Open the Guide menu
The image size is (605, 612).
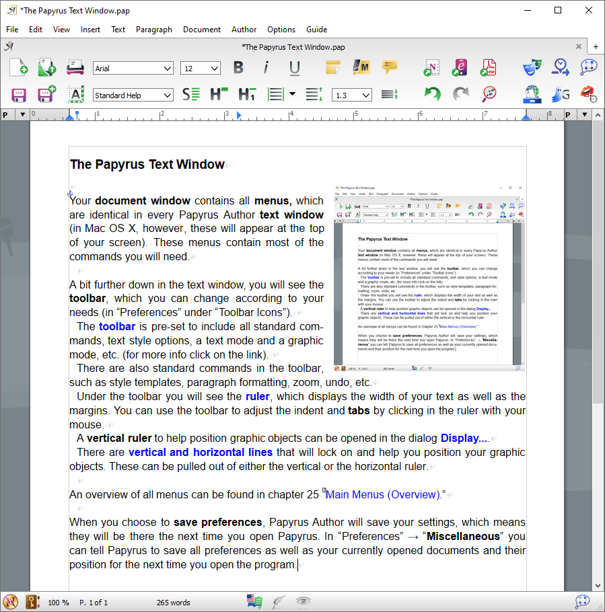point(316,30)
